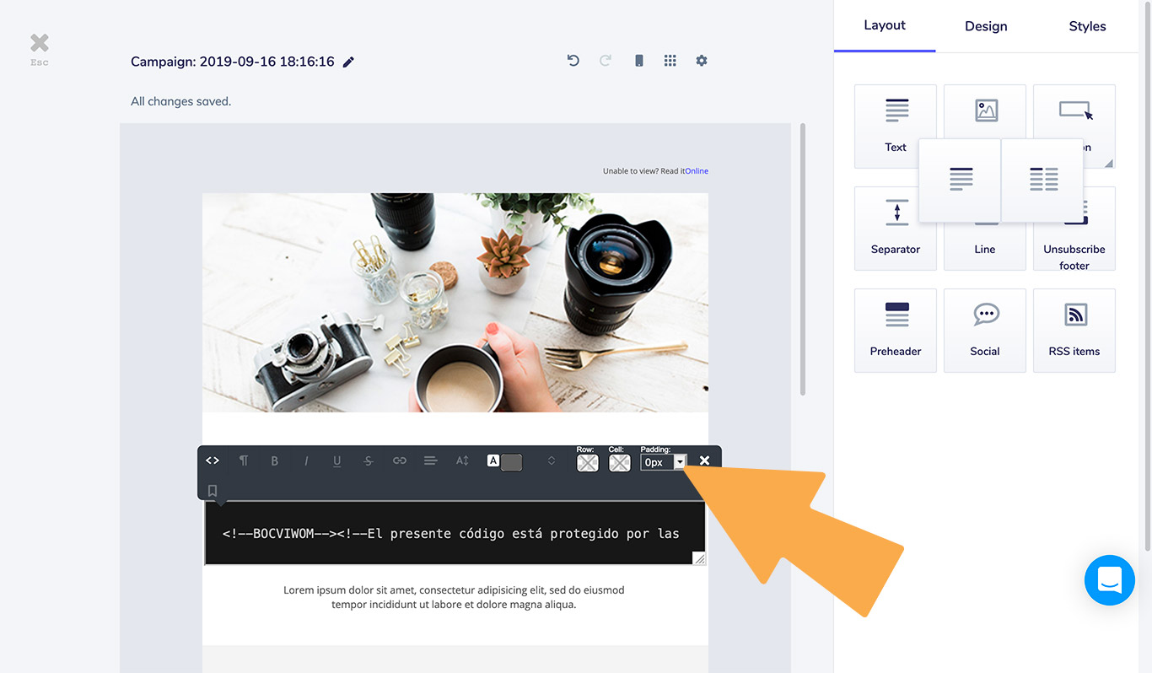The width and height of the screenshot is (1152, 673).
Task: Toggle HTML source code view
Action: coord(213,460)
